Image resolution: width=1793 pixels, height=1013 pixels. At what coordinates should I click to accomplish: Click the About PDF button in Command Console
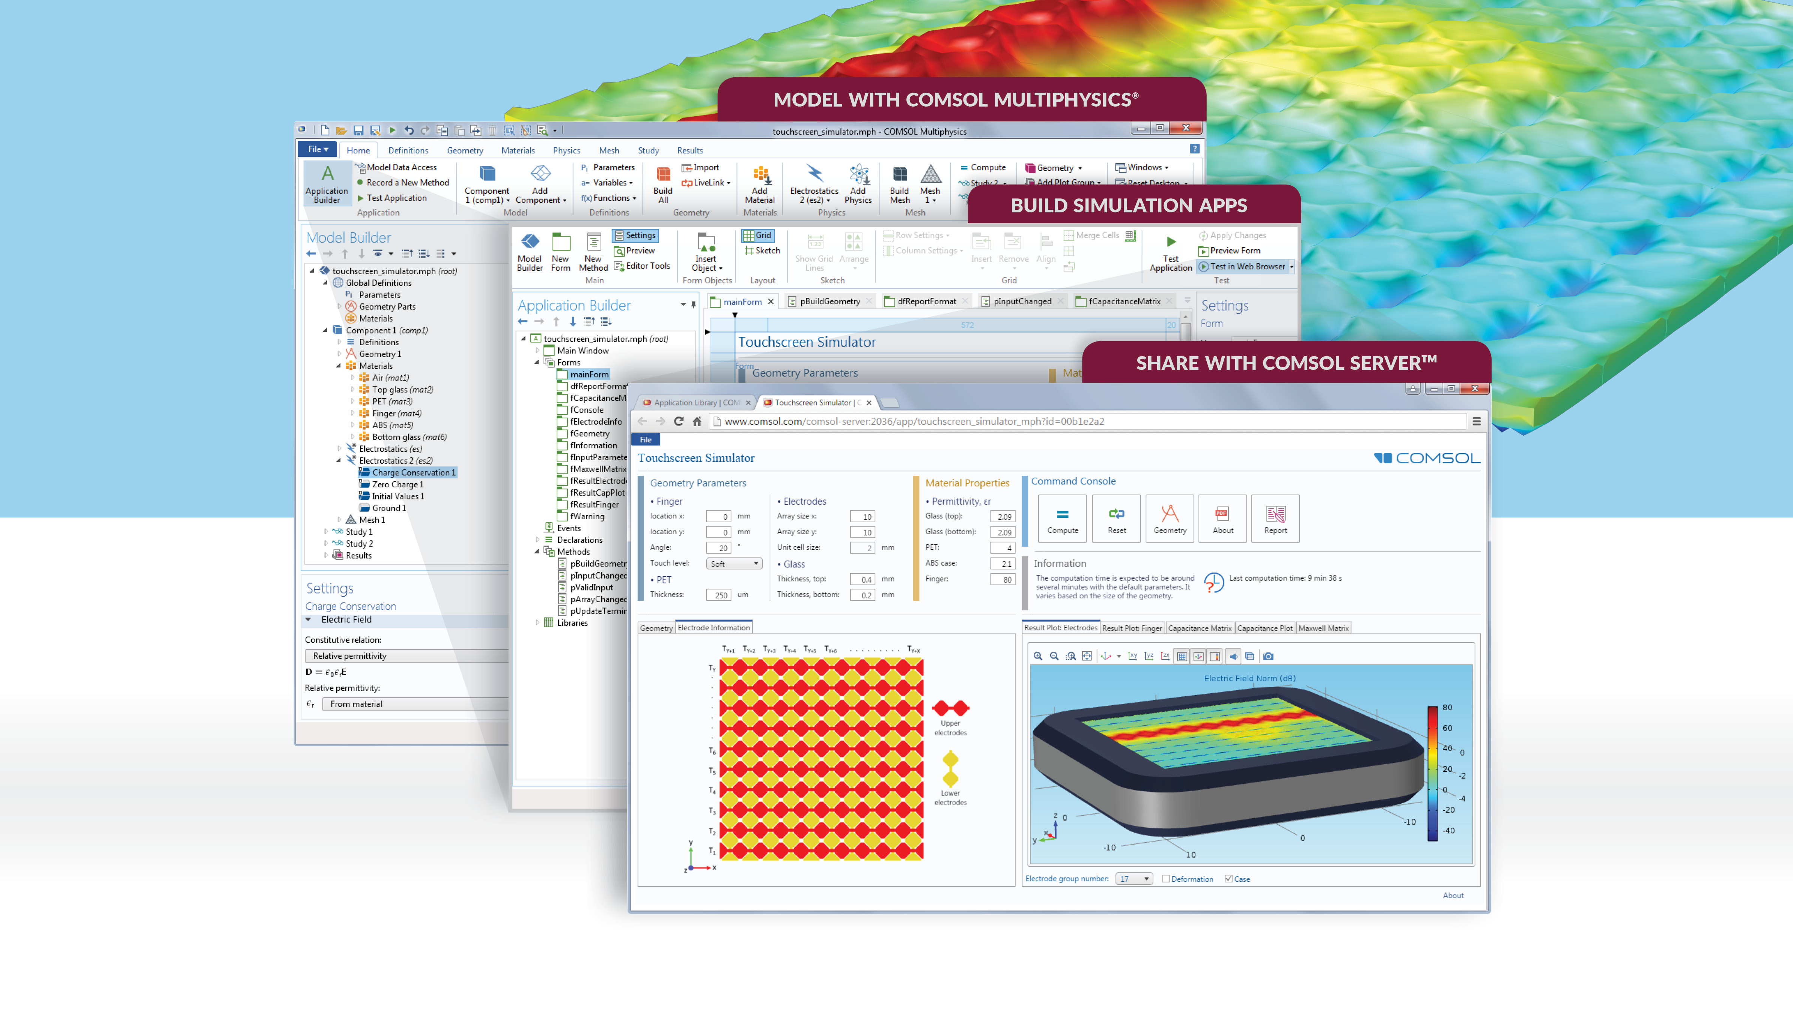[x=1223, y=519]
